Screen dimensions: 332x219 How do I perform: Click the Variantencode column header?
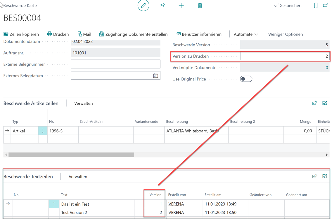click(x=146, y=122)
